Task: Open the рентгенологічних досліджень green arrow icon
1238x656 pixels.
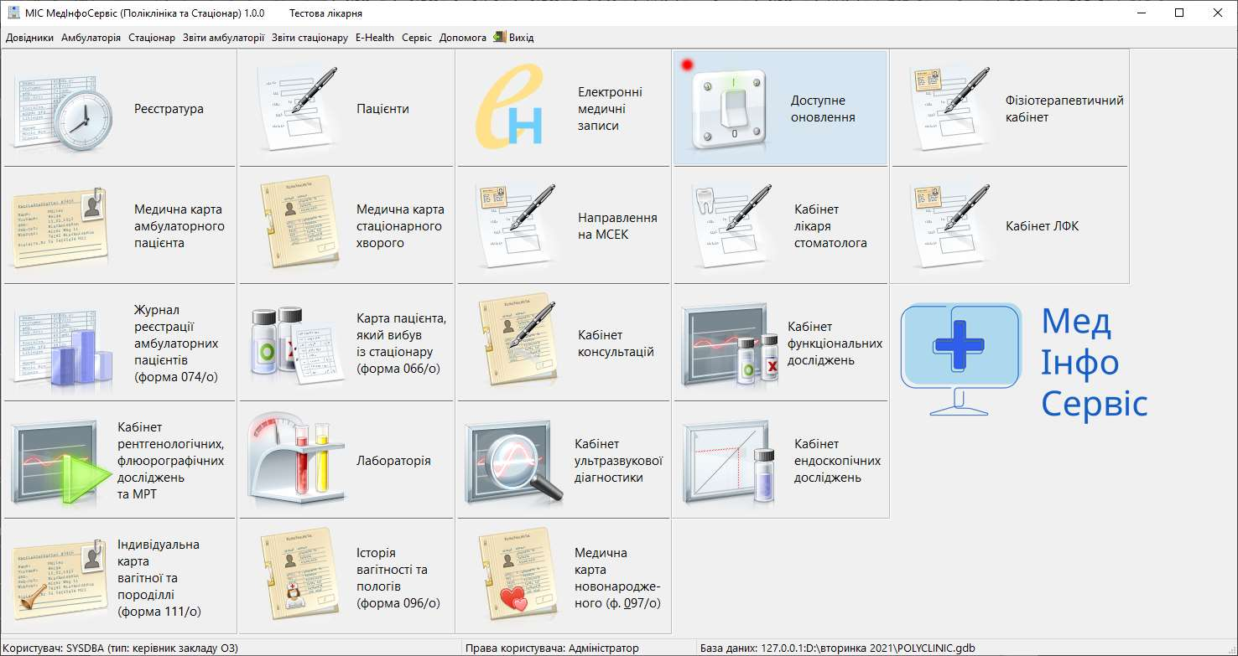Action: (x=62, y=462)
